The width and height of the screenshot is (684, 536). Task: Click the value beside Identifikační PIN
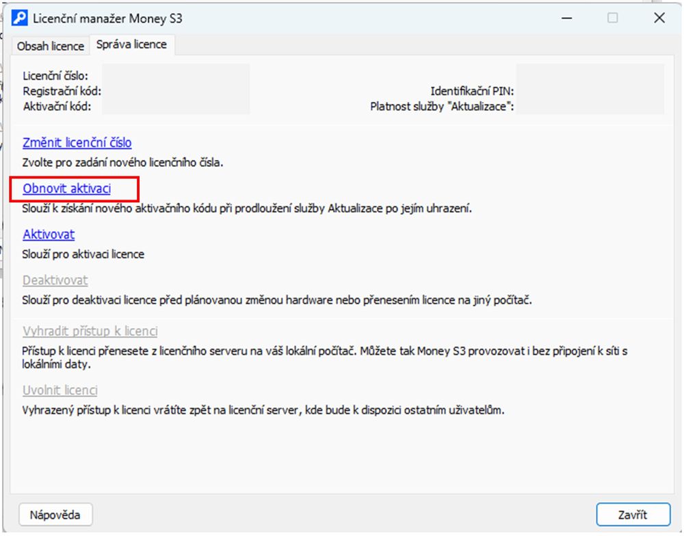click(x=590, y=91)
